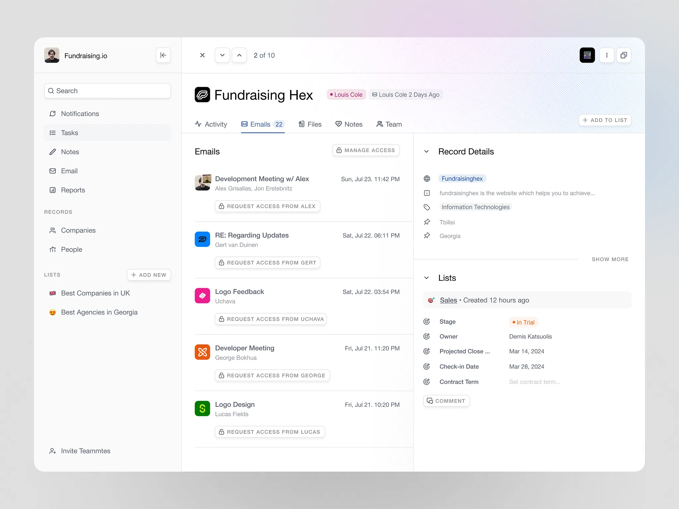The image size is (679, 509).
Task: Click Show More in Record Details
Action: [x=610, y=259]
